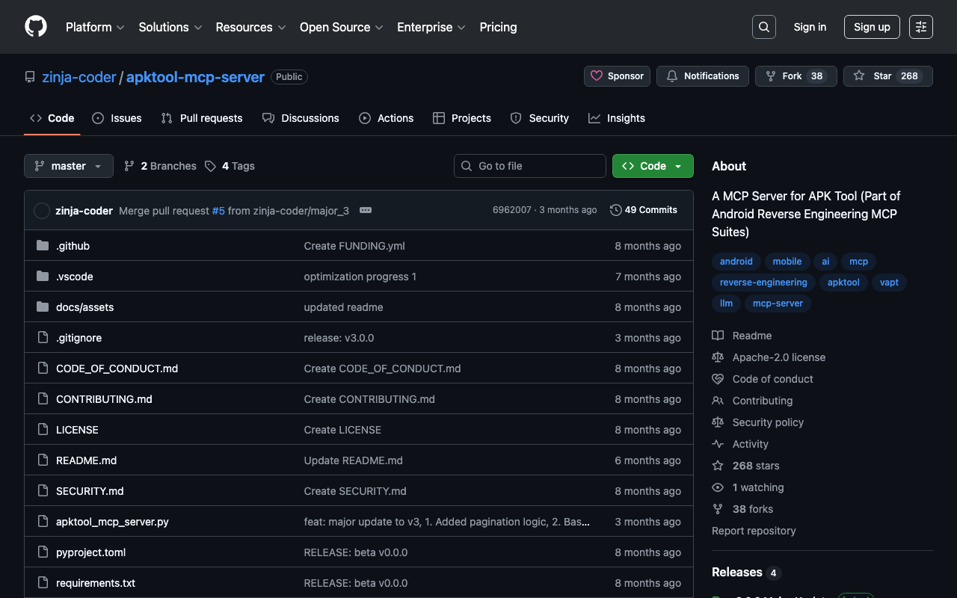Click the Sign up button

(871, 27)
